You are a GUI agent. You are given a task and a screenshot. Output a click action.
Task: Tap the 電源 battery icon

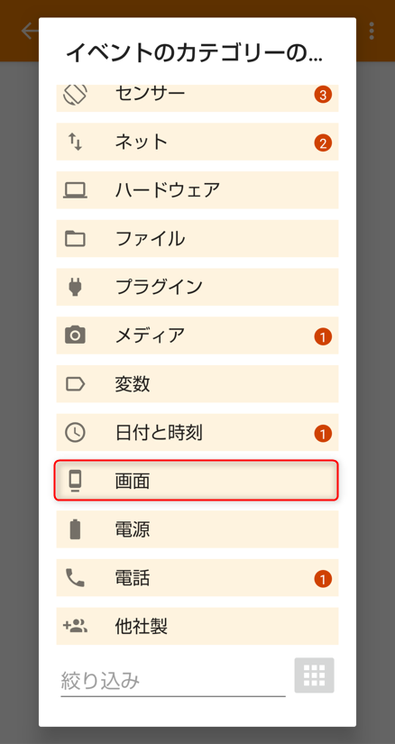coord(75,529)
